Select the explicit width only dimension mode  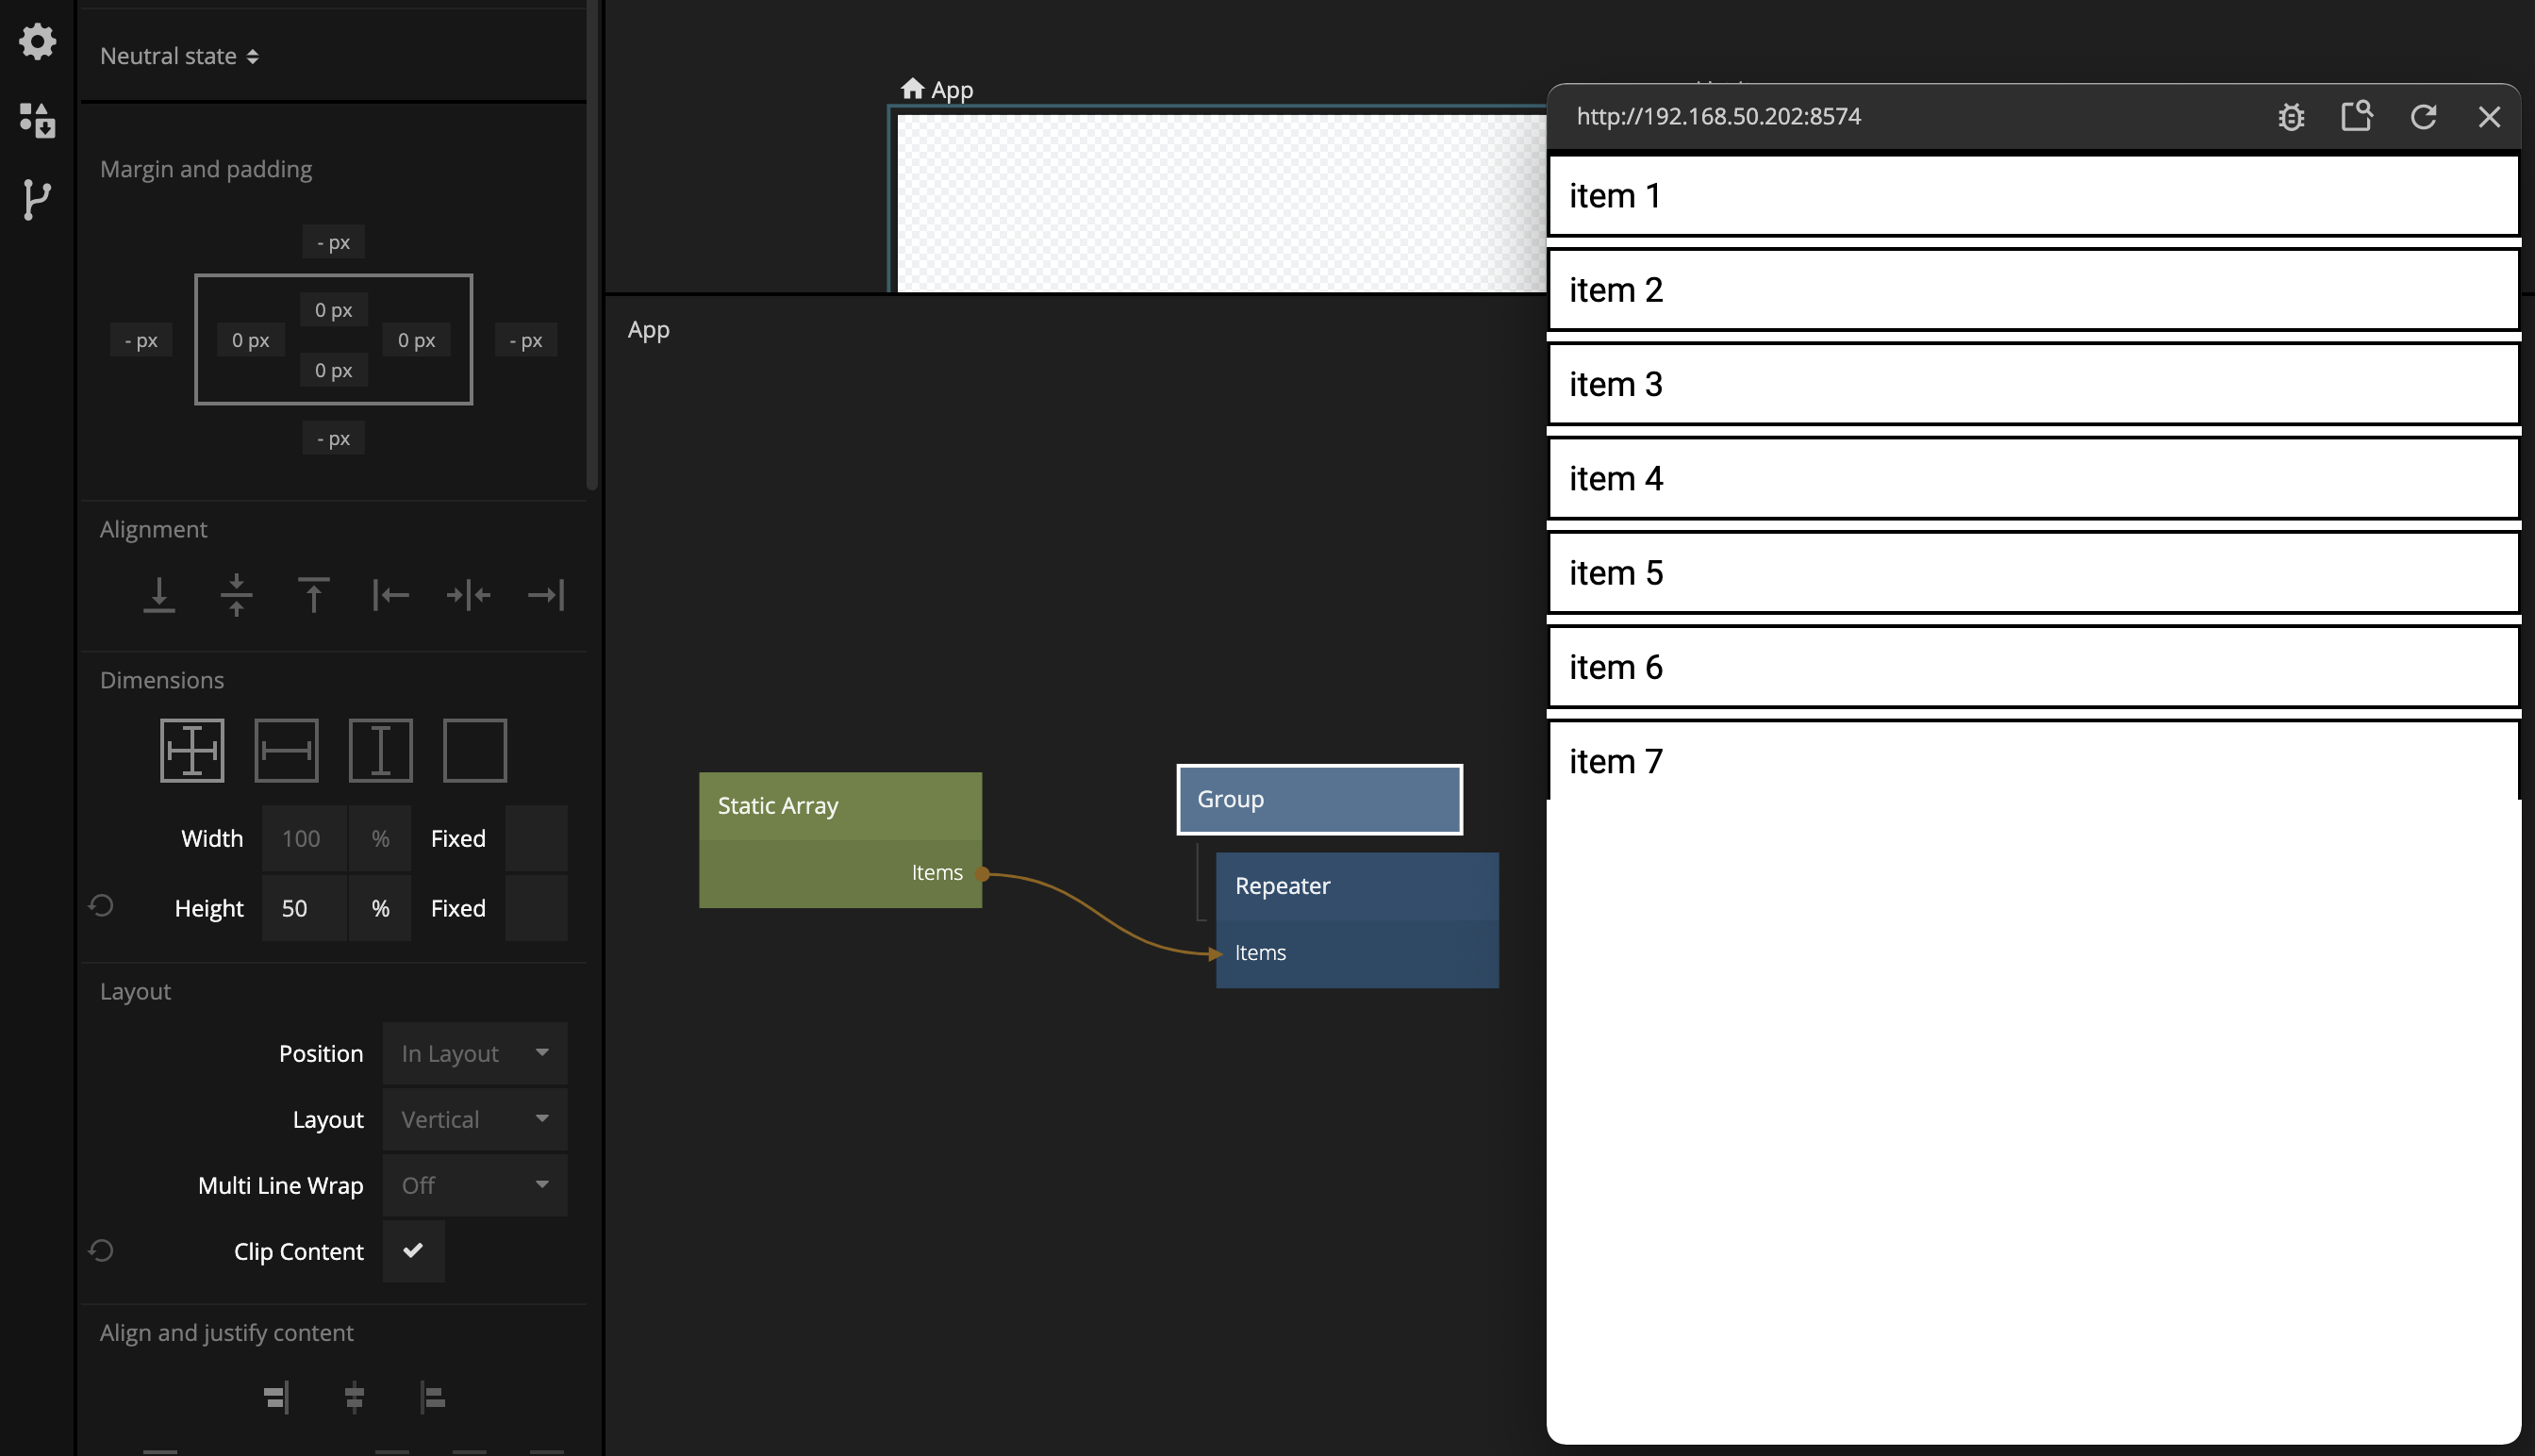(x=286, y=750)
